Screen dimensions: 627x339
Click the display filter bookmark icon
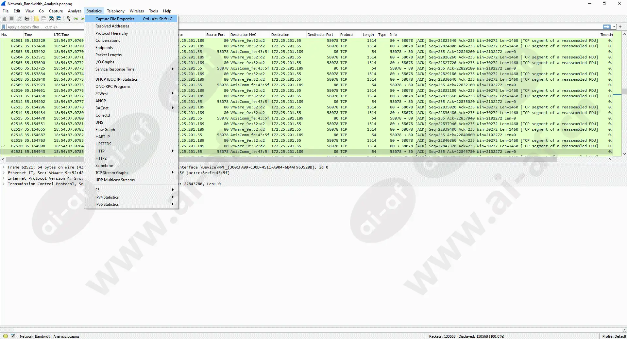(x=4, y=27)
